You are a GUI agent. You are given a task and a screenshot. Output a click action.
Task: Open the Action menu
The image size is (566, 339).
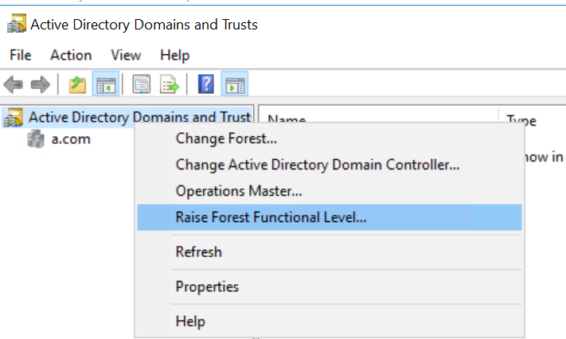point(71,55)
